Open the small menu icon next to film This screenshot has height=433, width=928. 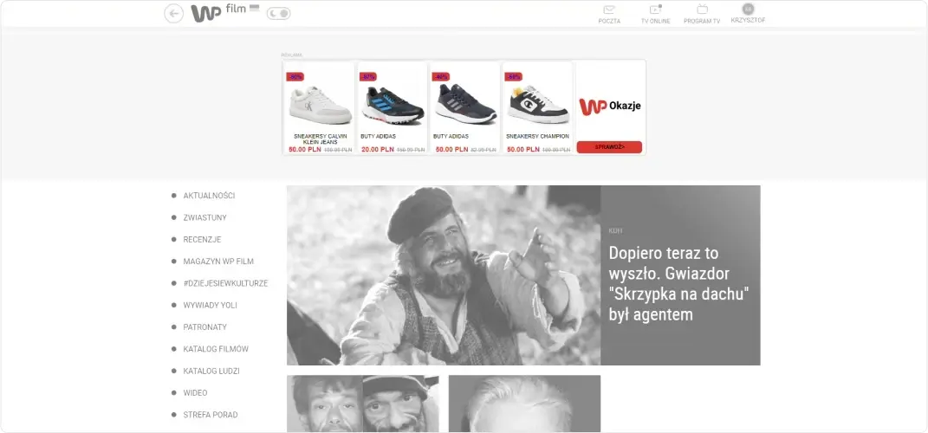255,8
